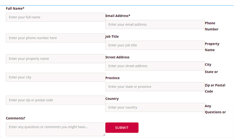The image size is (234, 138).
Task: Click the 'Job Title' label
Action: pos(112,37)
